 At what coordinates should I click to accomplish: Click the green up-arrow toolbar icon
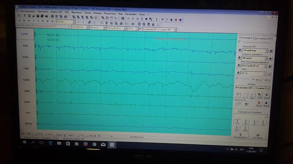(x=171, y=20)
